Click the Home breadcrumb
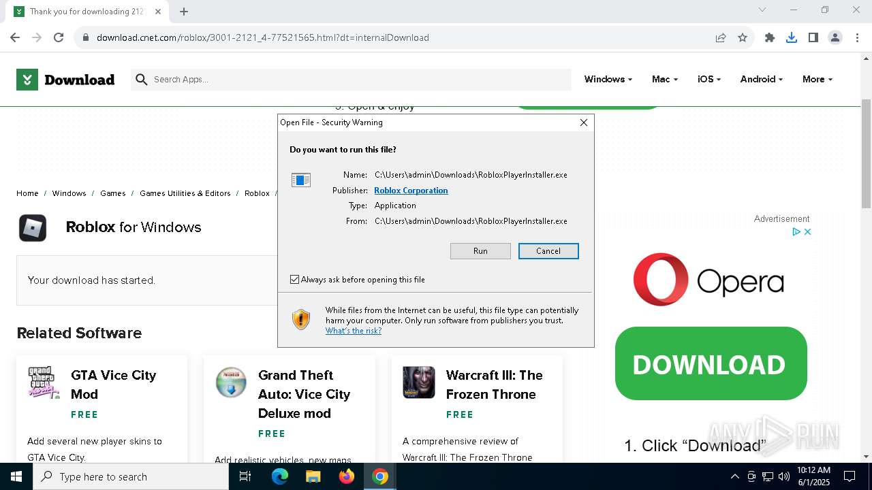The width and height of the screenshot is (872, 490). (x=27, y=193)
